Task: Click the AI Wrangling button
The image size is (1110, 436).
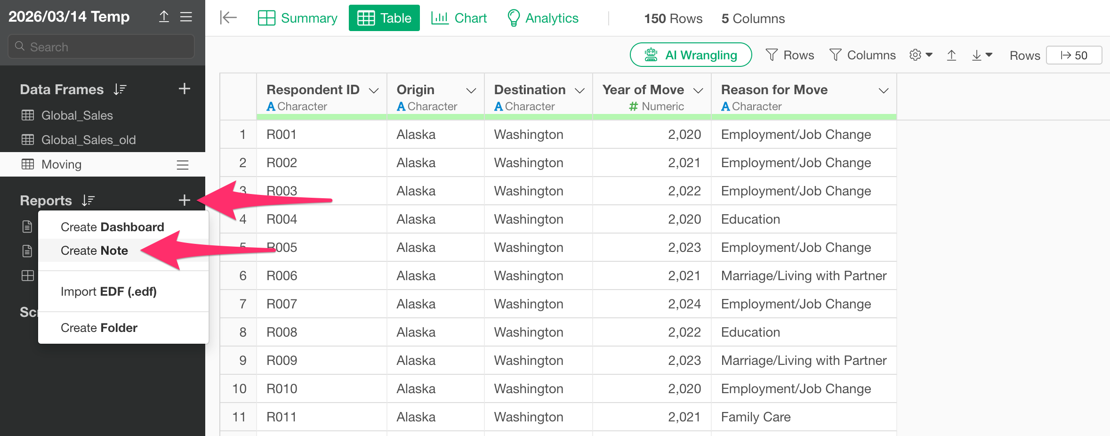Action: (691, 55)
